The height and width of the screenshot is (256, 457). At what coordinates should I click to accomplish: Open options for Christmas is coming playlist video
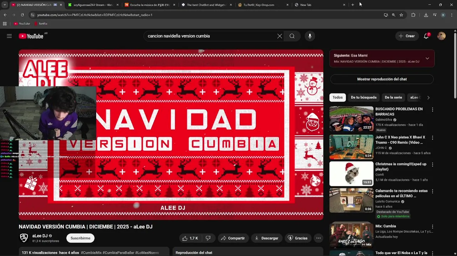tap(432, 165)
